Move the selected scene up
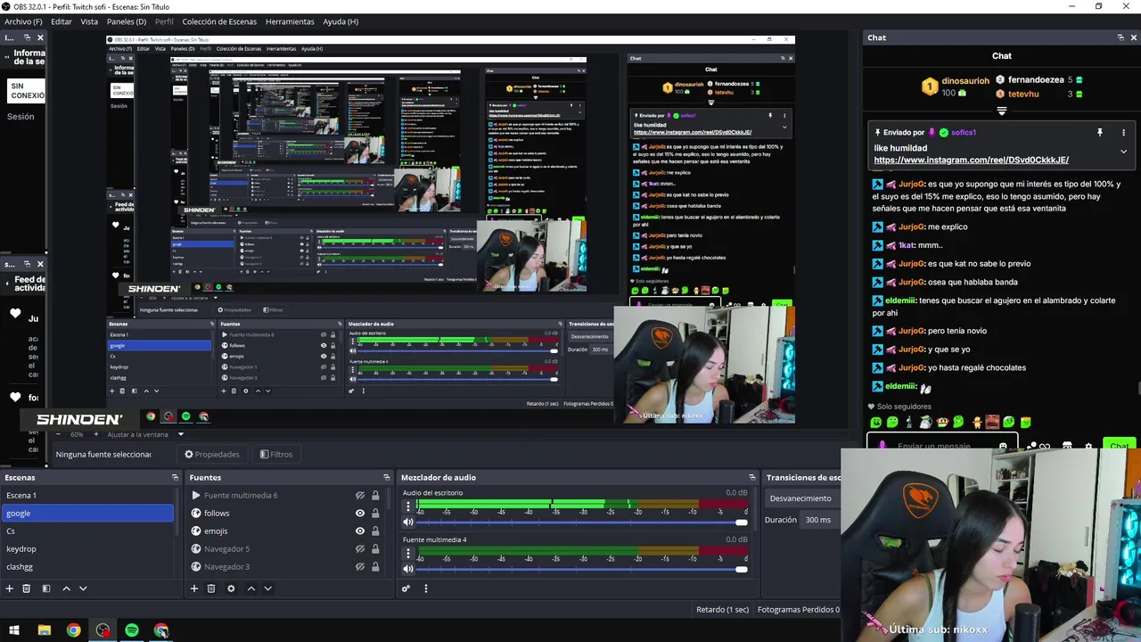The height and width of the screenshot is (642, 1141). [x=66, y=588]
